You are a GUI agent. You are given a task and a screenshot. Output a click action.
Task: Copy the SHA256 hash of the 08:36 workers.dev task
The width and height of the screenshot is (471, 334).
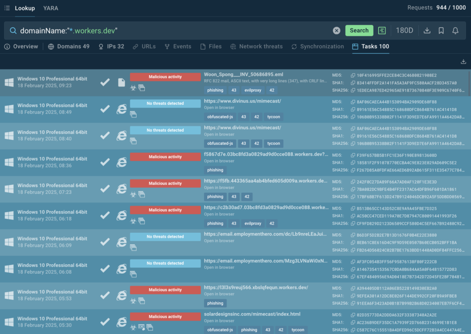(353, 170)
